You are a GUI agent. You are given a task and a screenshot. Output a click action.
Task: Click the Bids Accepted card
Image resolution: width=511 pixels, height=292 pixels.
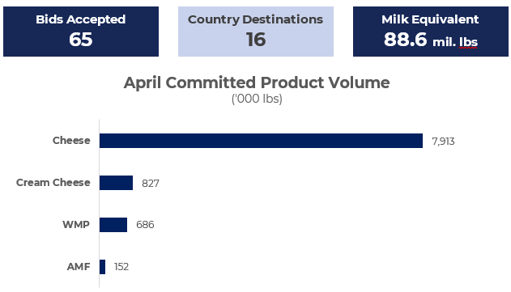pos(81,32)
